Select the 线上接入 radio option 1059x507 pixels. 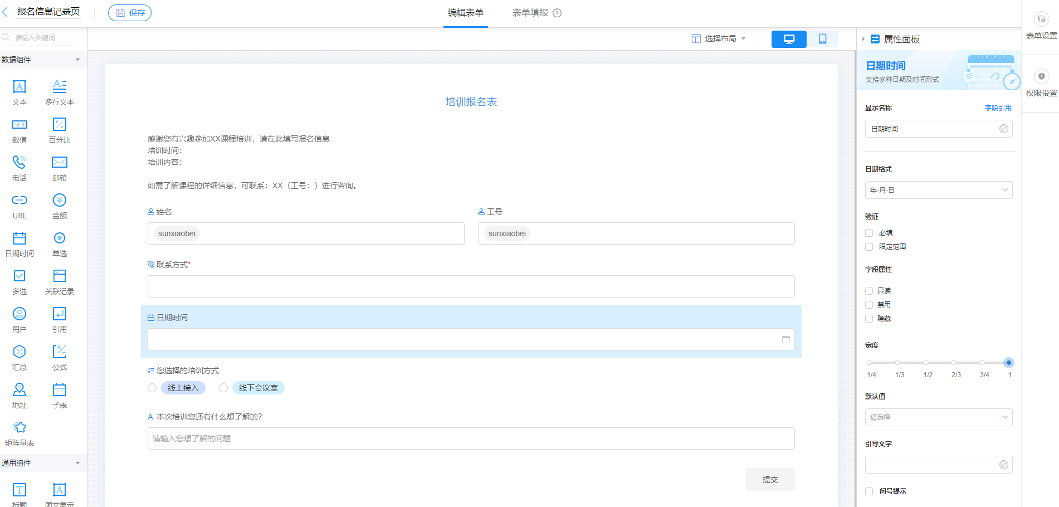(x=152, y=388)
